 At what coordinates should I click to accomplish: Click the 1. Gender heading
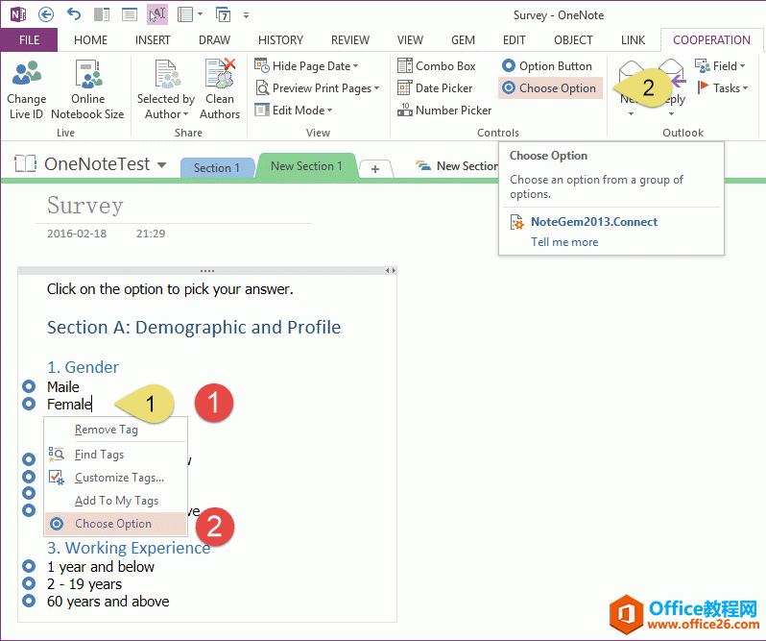tap(83, 367)
